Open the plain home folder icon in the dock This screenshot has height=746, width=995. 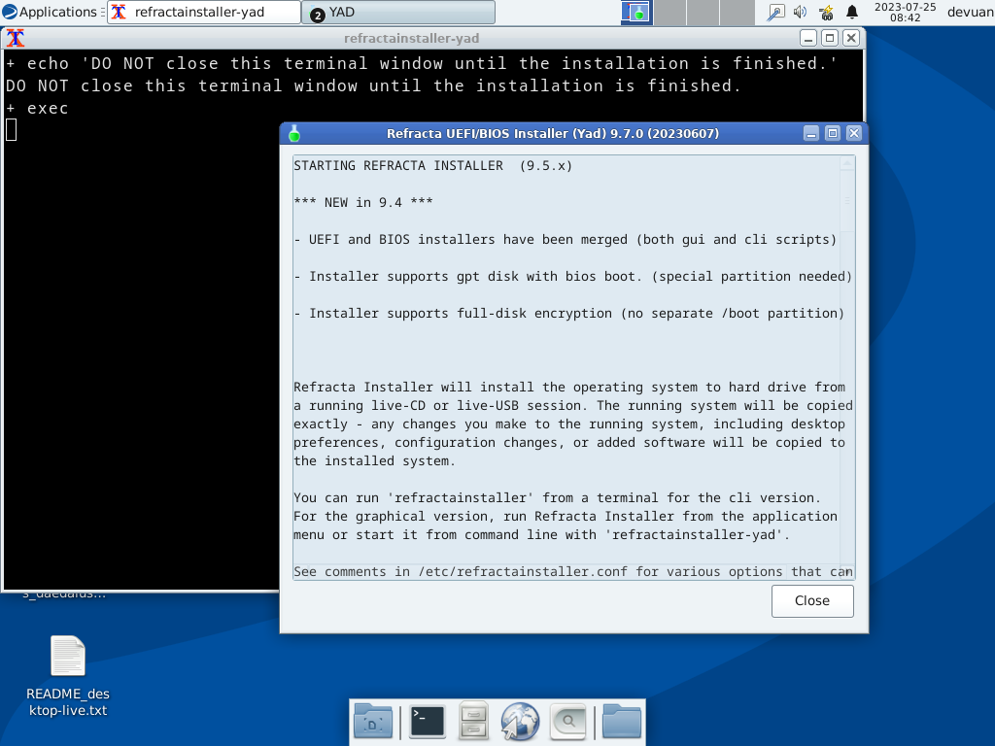click(621, 722)
